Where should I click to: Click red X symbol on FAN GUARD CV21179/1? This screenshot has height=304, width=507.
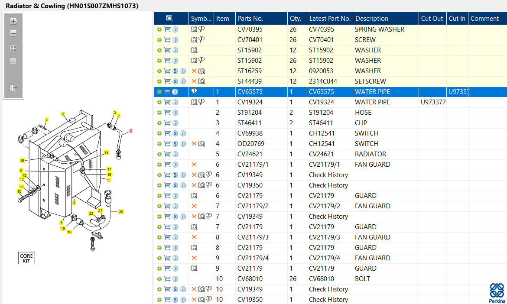click(194, 165)
